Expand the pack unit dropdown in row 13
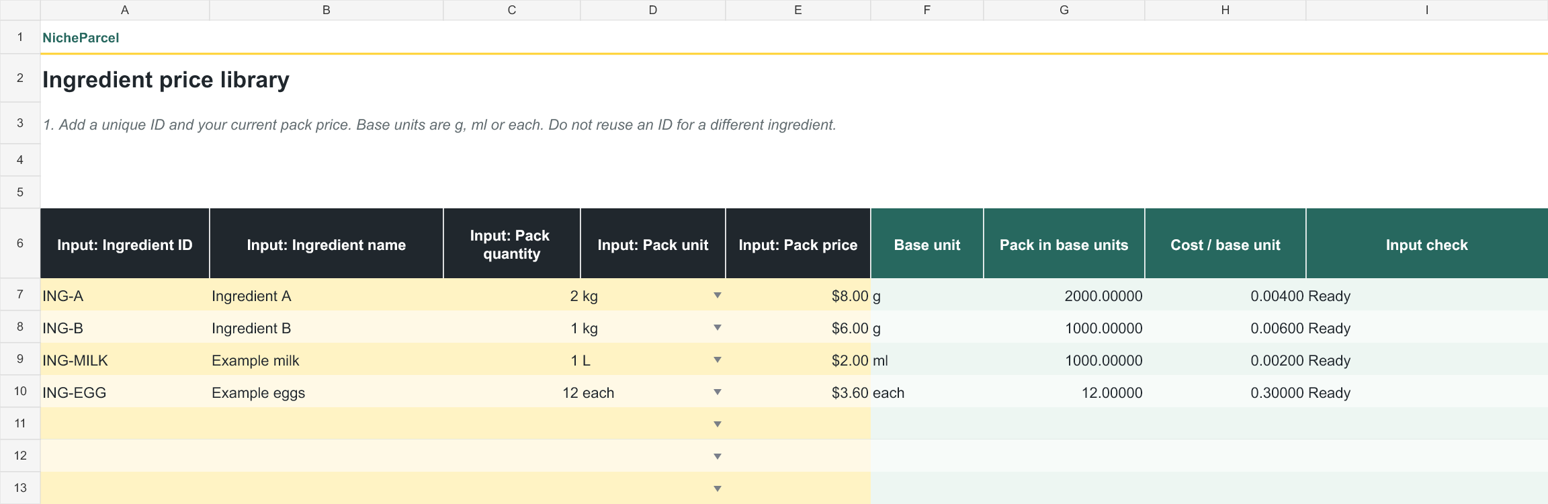Viewport: 1548px width, 504px height. point(718,489)
